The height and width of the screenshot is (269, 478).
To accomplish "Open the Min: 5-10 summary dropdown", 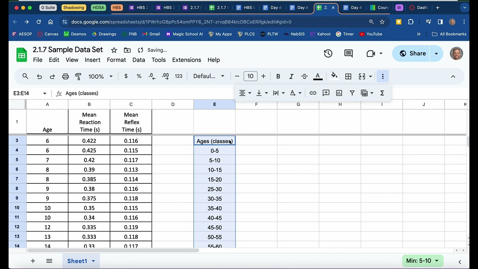I will tap(422, 261).
